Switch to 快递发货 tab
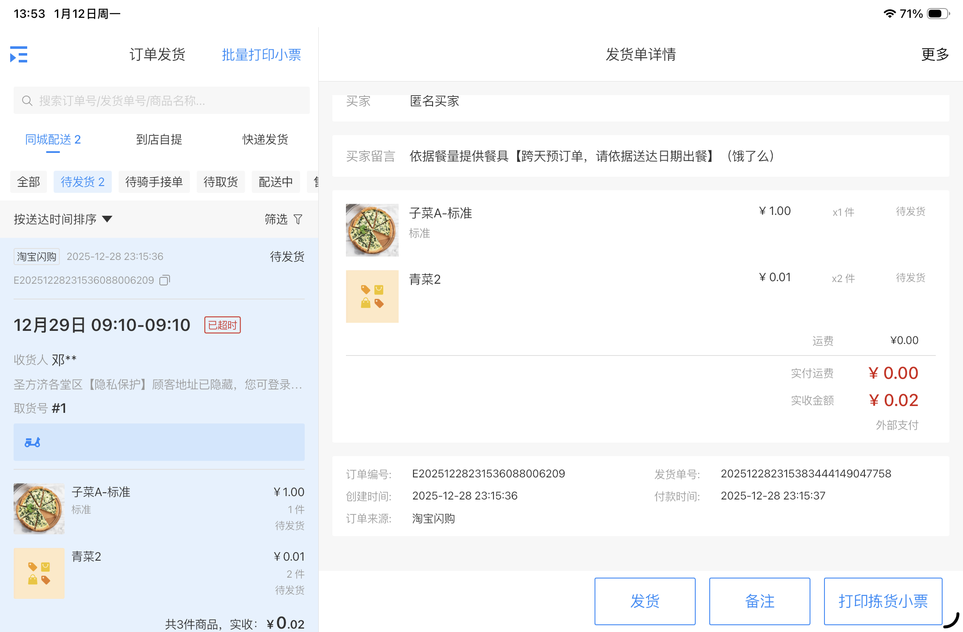The height and width of the screenshot is (632, 963). coord(265,139)
